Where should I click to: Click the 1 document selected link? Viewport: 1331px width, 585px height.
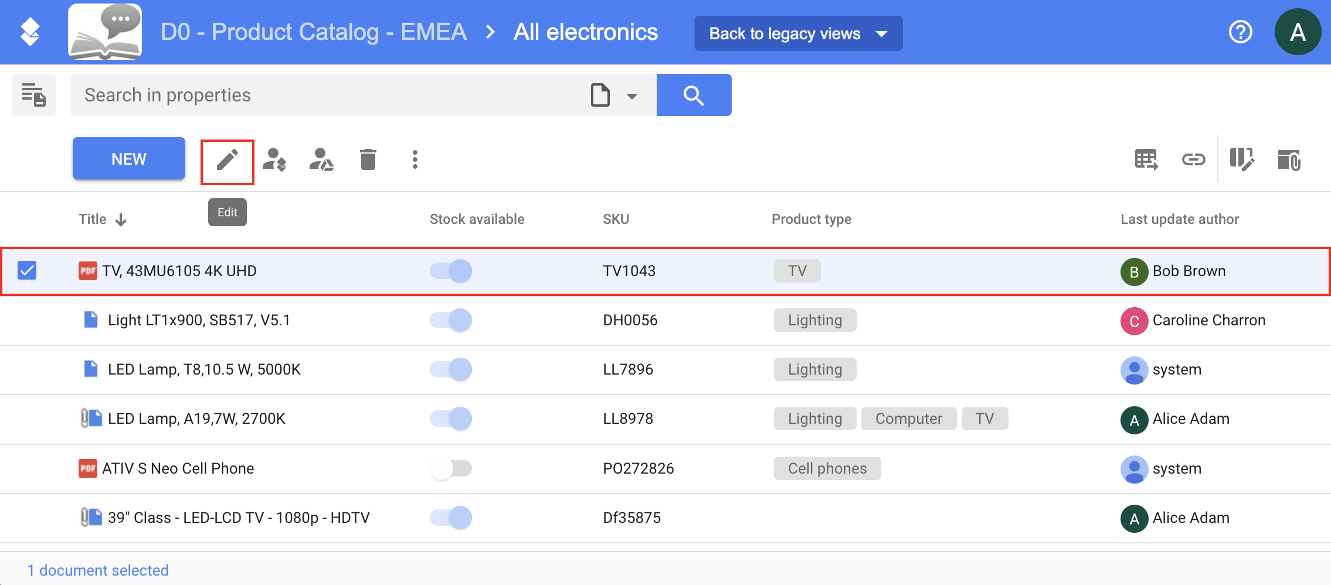pos(97,569)
